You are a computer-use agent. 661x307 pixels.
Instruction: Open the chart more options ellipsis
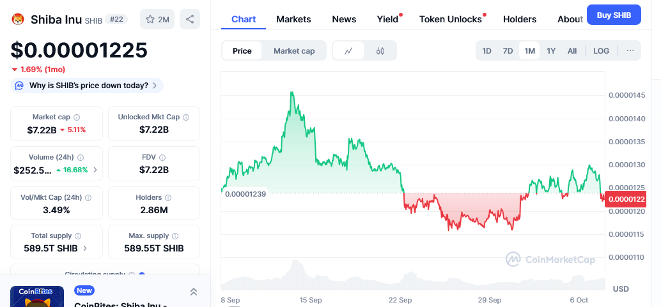click(x=630, y=50)
